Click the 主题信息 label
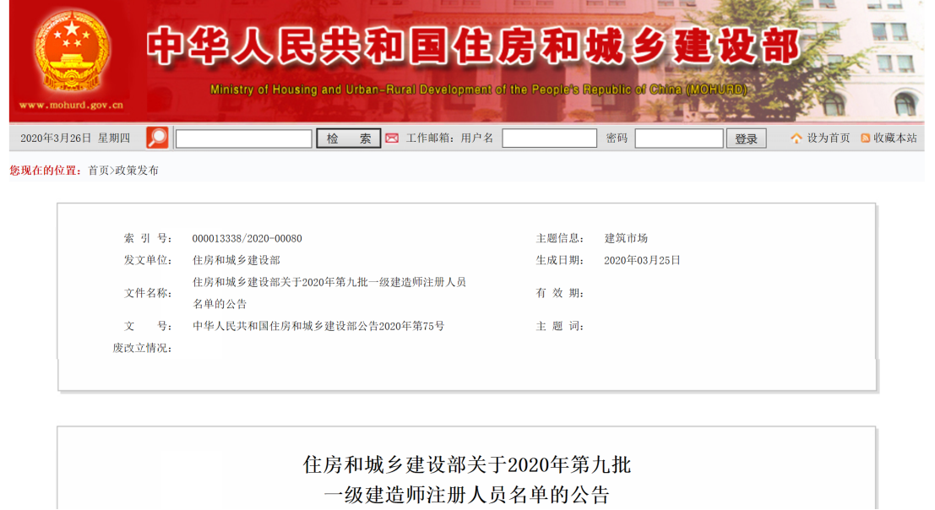Image resolution: width=935 pixels, height=510 pixels. pos(559,238)
